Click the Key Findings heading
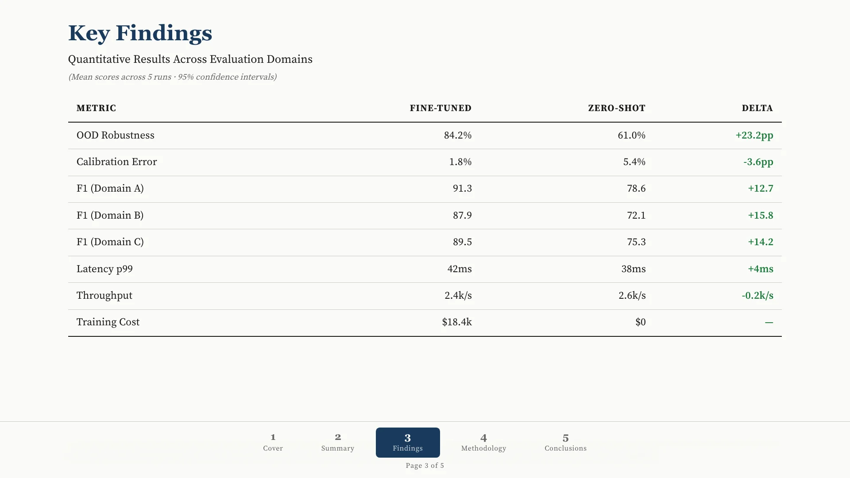Screen dimensions: 850x478 (140, 34)
